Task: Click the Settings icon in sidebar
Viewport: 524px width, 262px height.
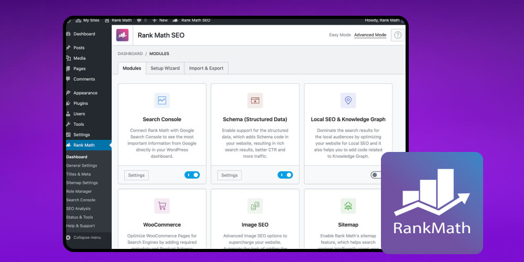Action: click(x=68, y=135)
